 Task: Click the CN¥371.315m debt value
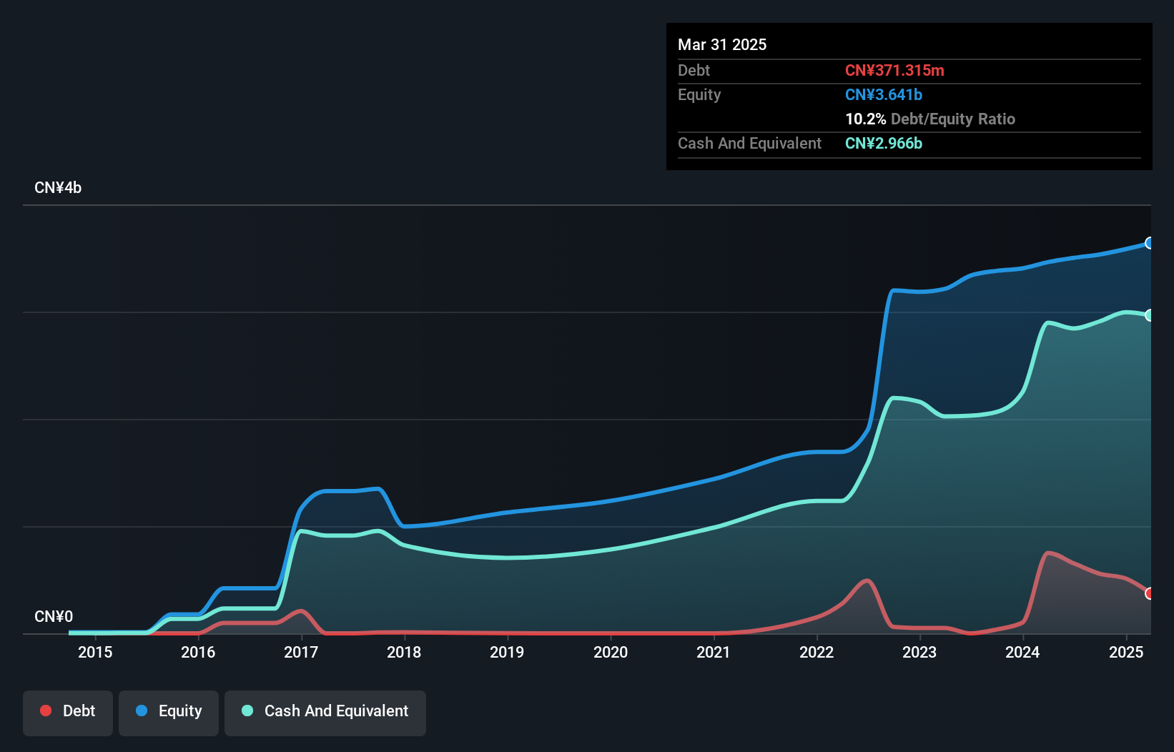(894, 70)
